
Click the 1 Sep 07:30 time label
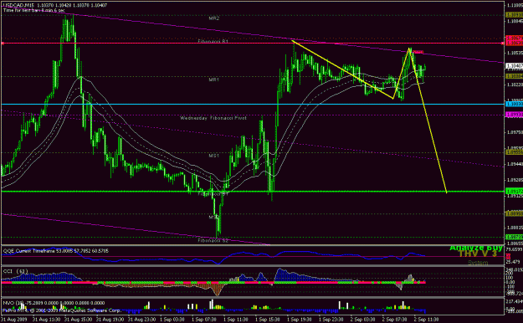204,320
